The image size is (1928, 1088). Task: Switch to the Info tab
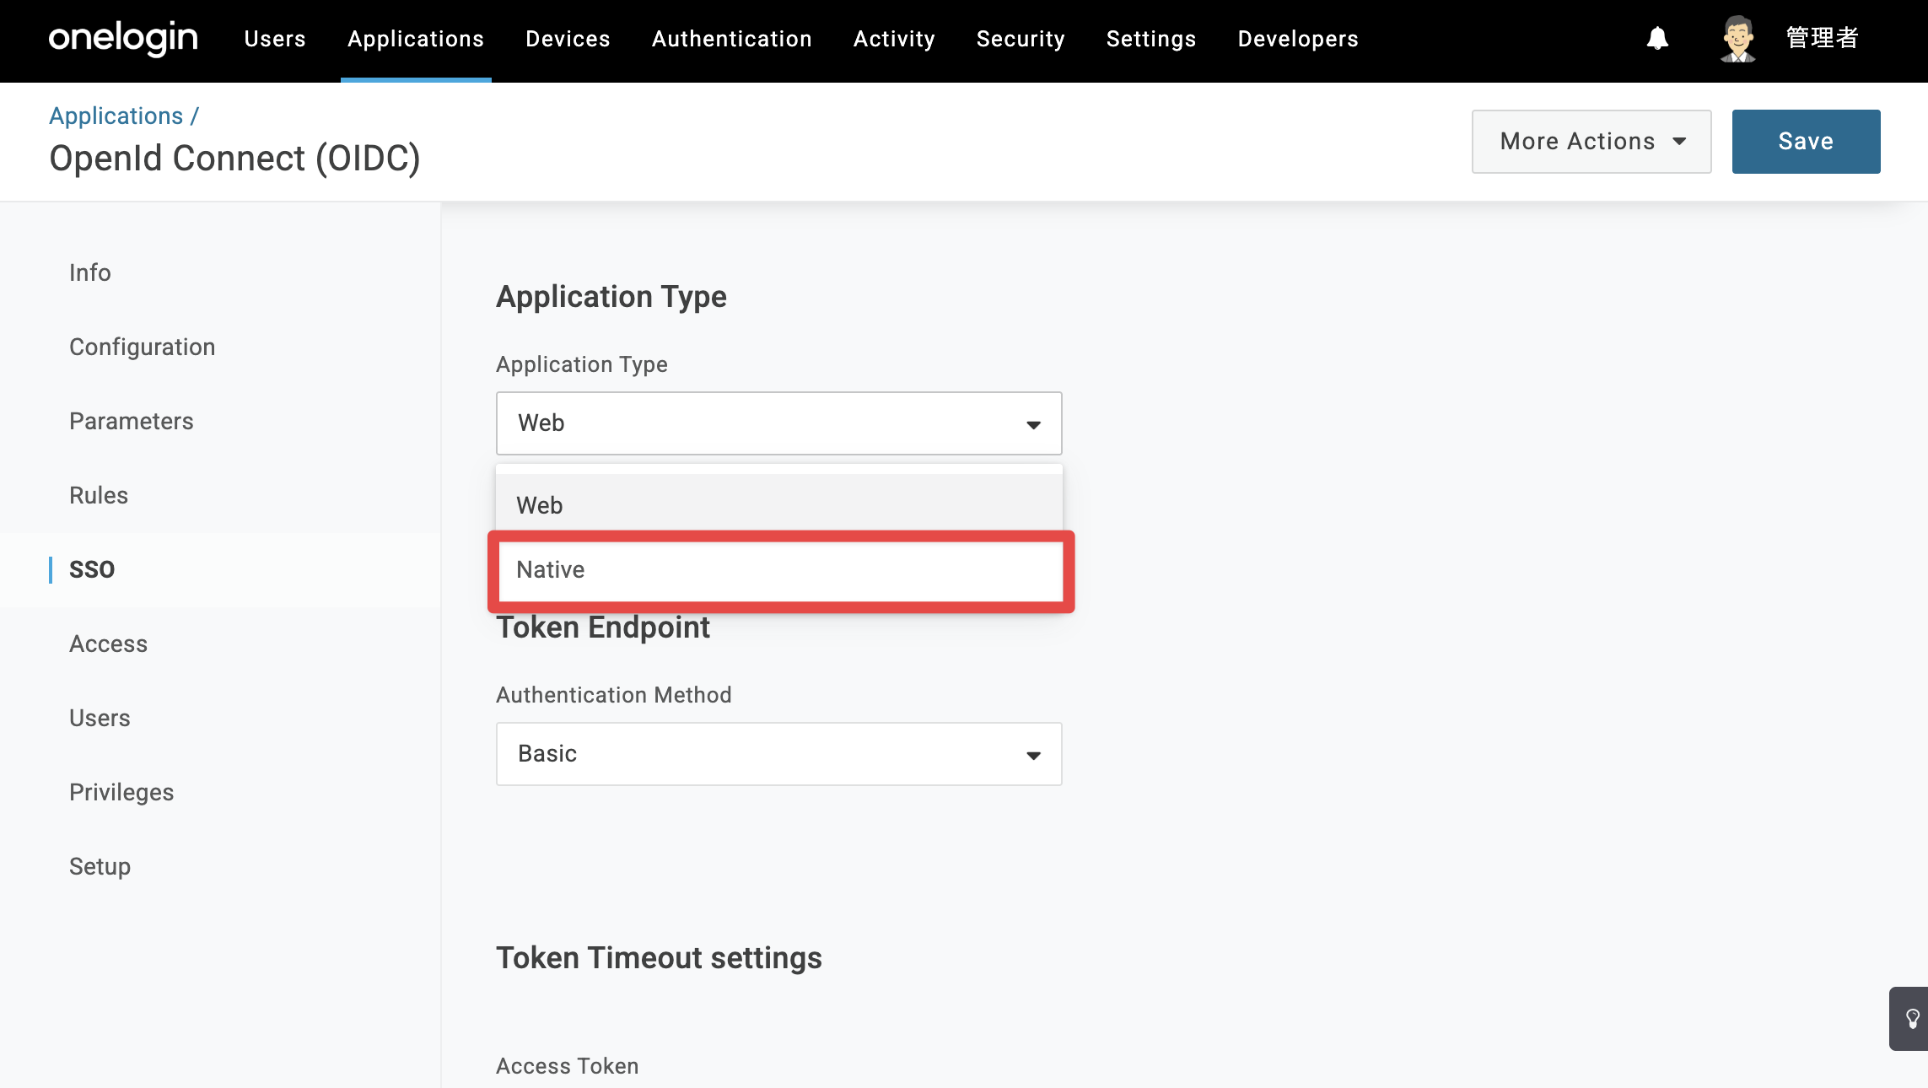pyautogui.click(x=90, y=272)
